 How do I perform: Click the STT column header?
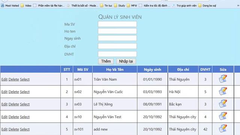[x=67, y=69]
